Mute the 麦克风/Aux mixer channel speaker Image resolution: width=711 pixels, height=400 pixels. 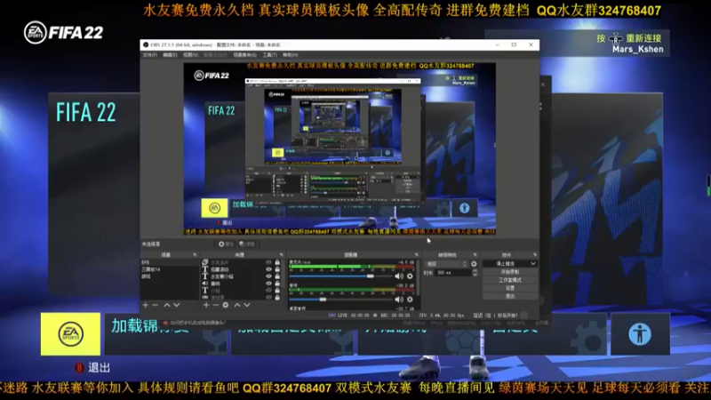pos(399,276)
